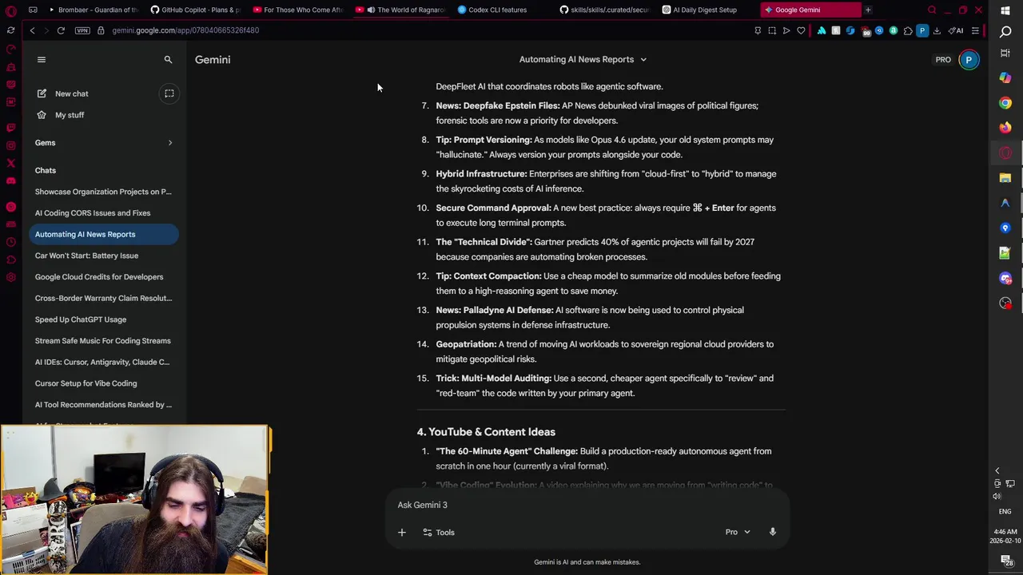Screen dimensions: 1023x575
Task: Click the microphone voice input icon
Action: click(772, 532)
